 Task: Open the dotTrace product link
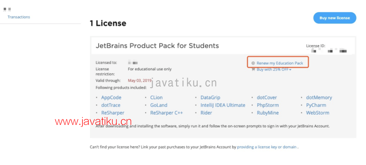(111, 105)
